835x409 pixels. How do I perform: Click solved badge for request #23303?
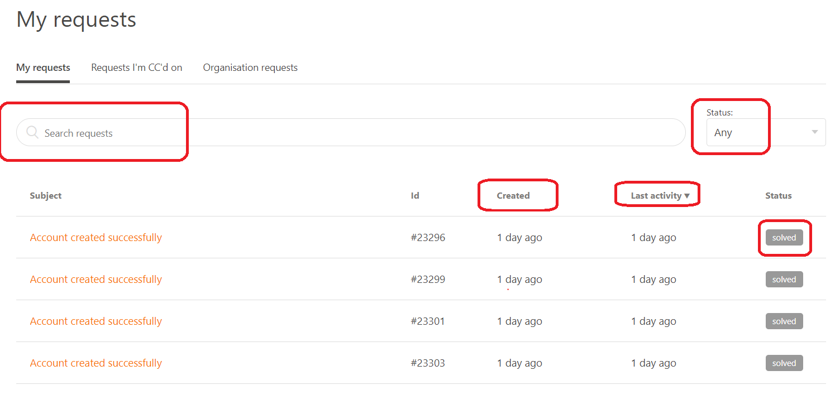(784, 363)
